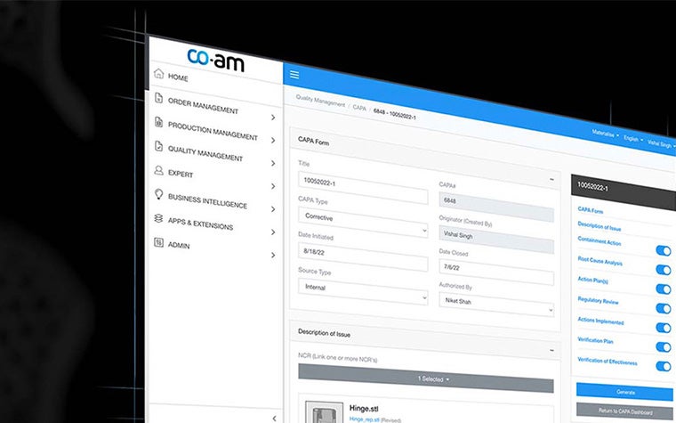Click the Generate button
The width and height of the screenshot is (676, 423).
624,392
